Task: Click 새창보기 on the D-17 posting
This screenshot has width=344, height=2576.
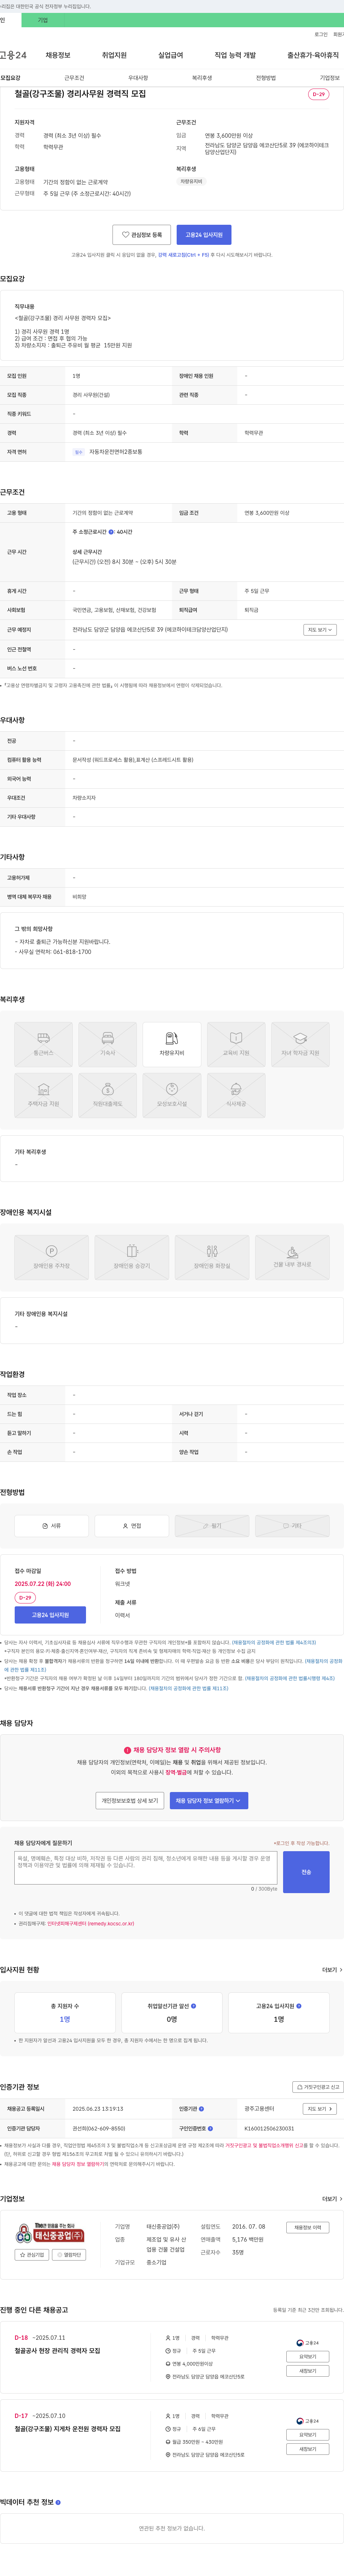Action: point(308,2449)
